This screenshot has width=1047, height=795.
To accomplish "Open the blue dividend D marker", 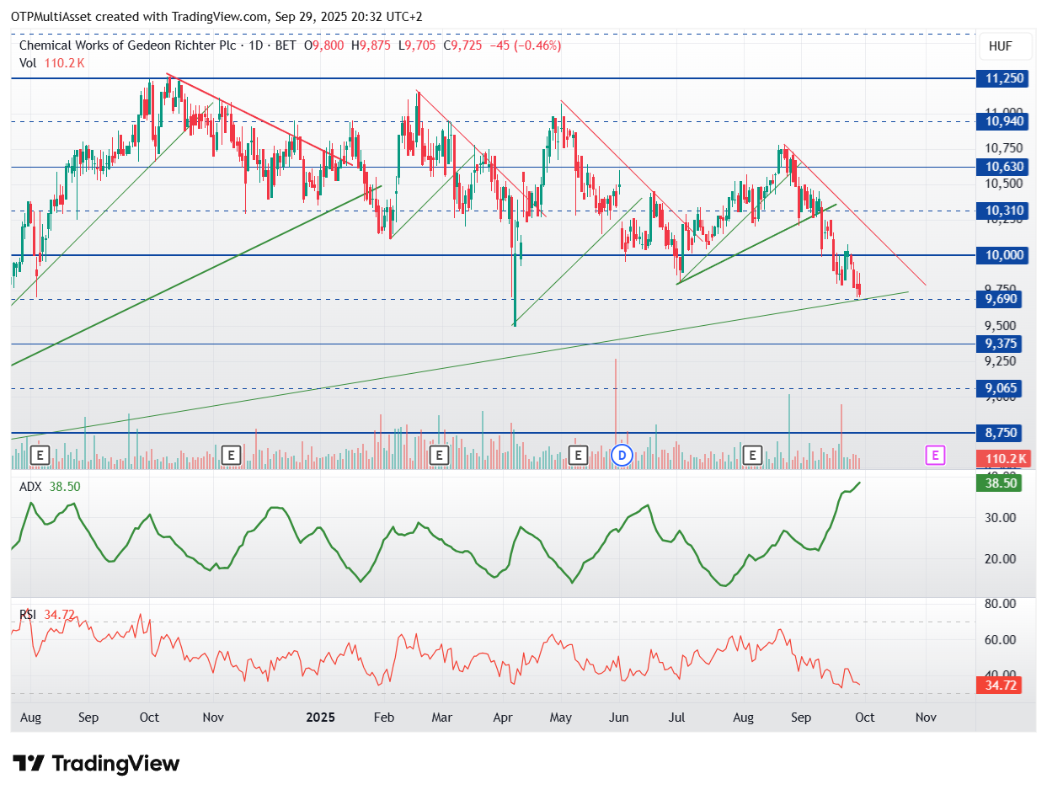I will (622, 456).
